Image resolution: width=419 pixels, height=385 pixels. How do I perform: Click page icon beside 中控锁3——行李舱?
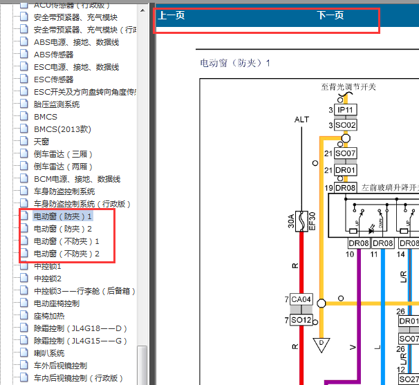24,290
